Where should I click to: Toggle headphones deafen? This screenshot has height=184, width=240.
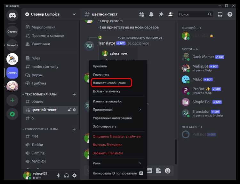[67, 175]
